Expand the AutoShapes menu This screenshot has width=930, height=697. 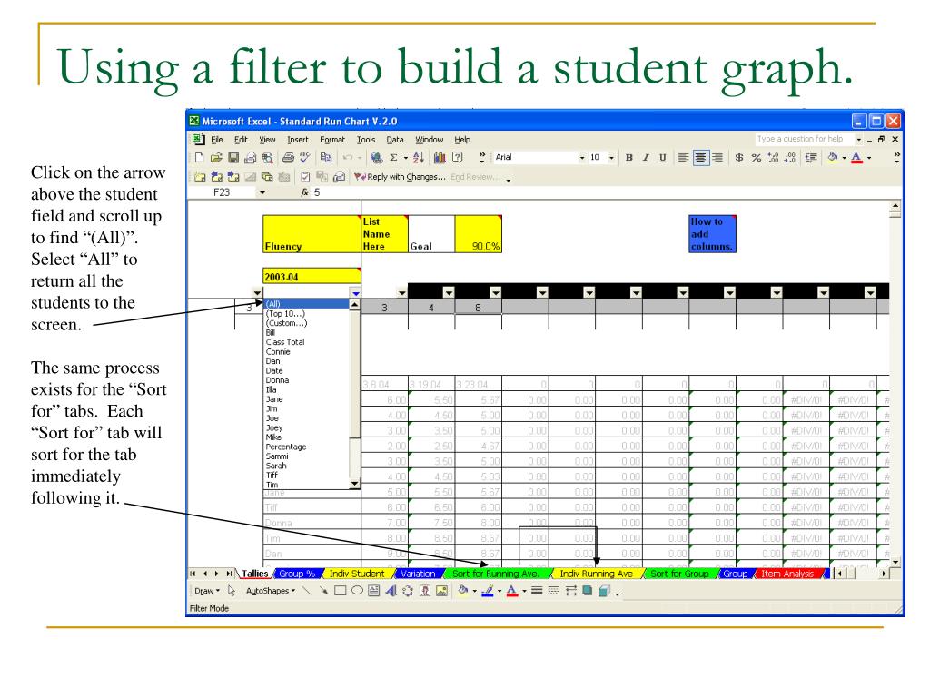[271, 591]
